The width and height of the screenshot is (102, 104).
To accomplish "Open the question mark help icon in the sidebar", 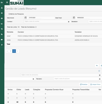I will (2, 45).
